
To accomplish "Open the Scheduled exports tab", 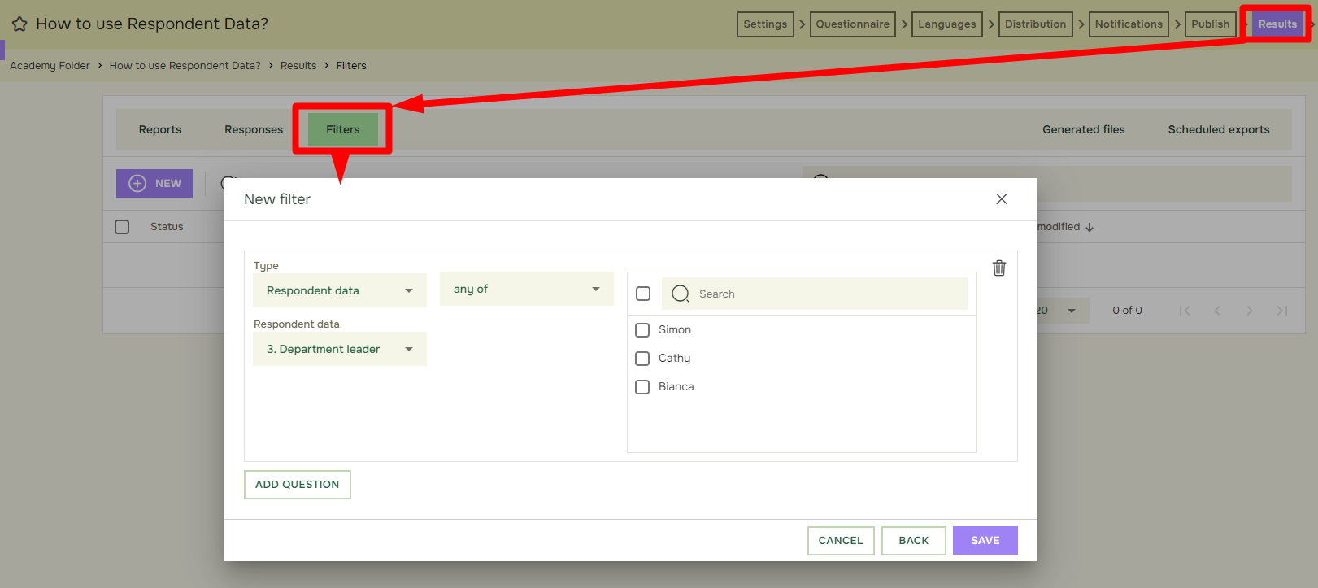I will pyautogui.click(x=1219, y=130).
